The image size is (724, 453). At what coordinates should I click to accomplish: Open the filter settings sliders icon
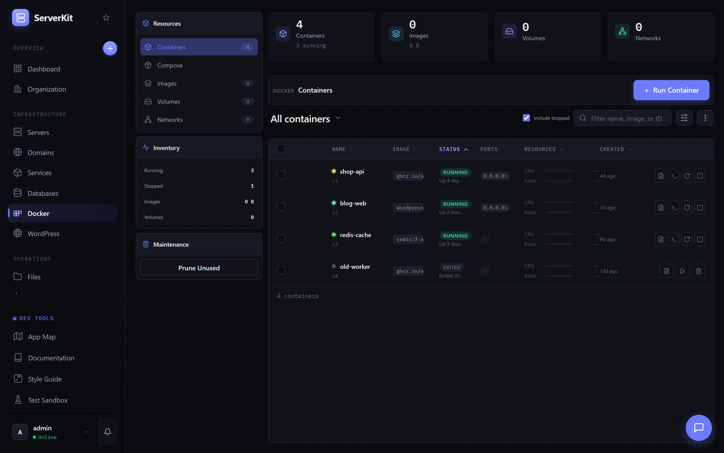pos(684,118)
